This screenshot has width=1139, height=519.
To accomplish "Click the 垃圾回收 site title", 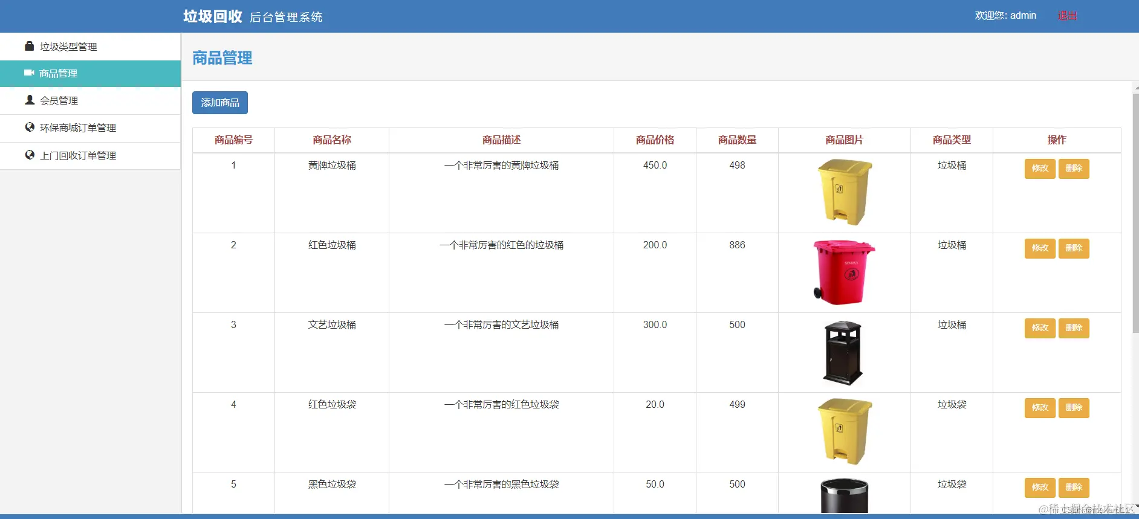I will [213, 16].
